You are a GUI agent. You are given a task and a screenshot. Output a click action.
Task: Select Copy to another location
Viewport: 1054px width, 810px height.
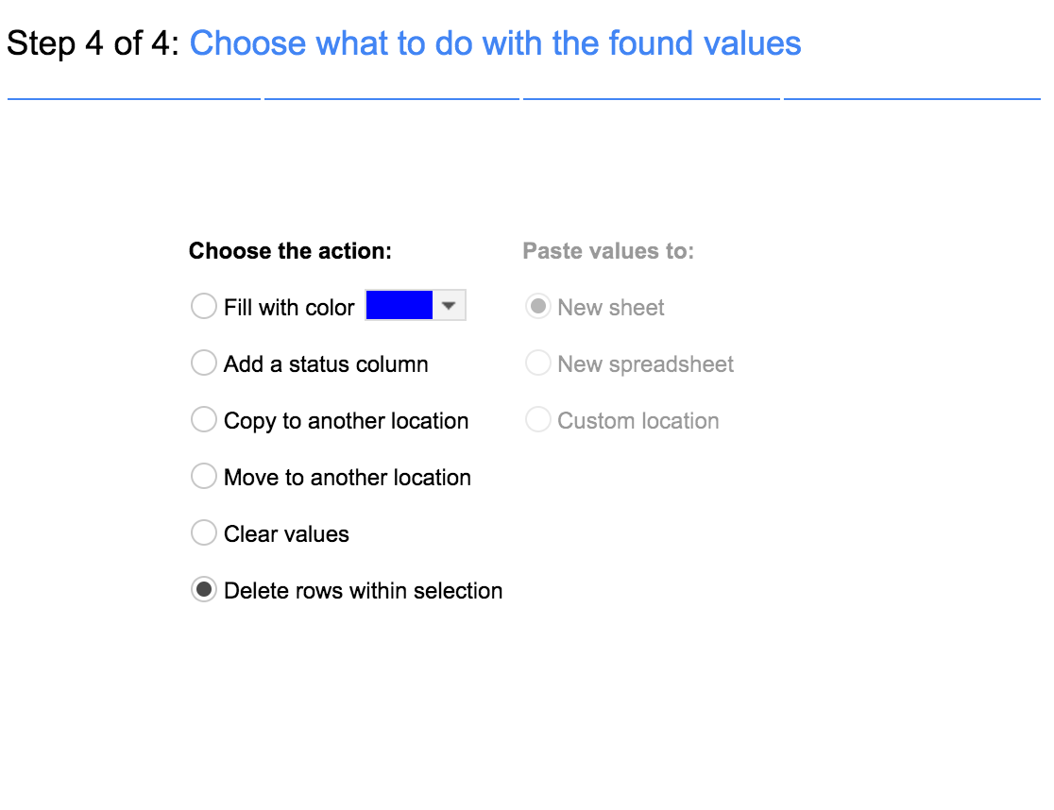click(204, 420)
